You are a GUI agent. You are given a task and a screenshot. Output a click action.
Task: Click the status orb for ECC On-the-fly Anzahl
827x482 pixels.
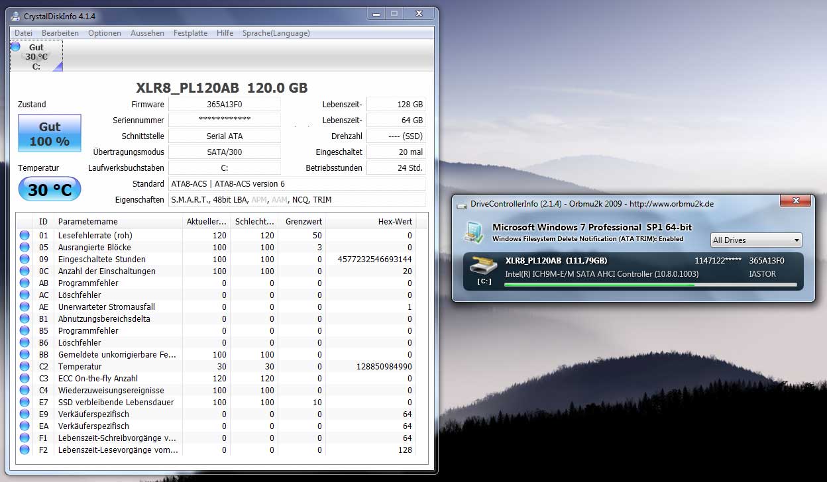[x=25, y=378]
